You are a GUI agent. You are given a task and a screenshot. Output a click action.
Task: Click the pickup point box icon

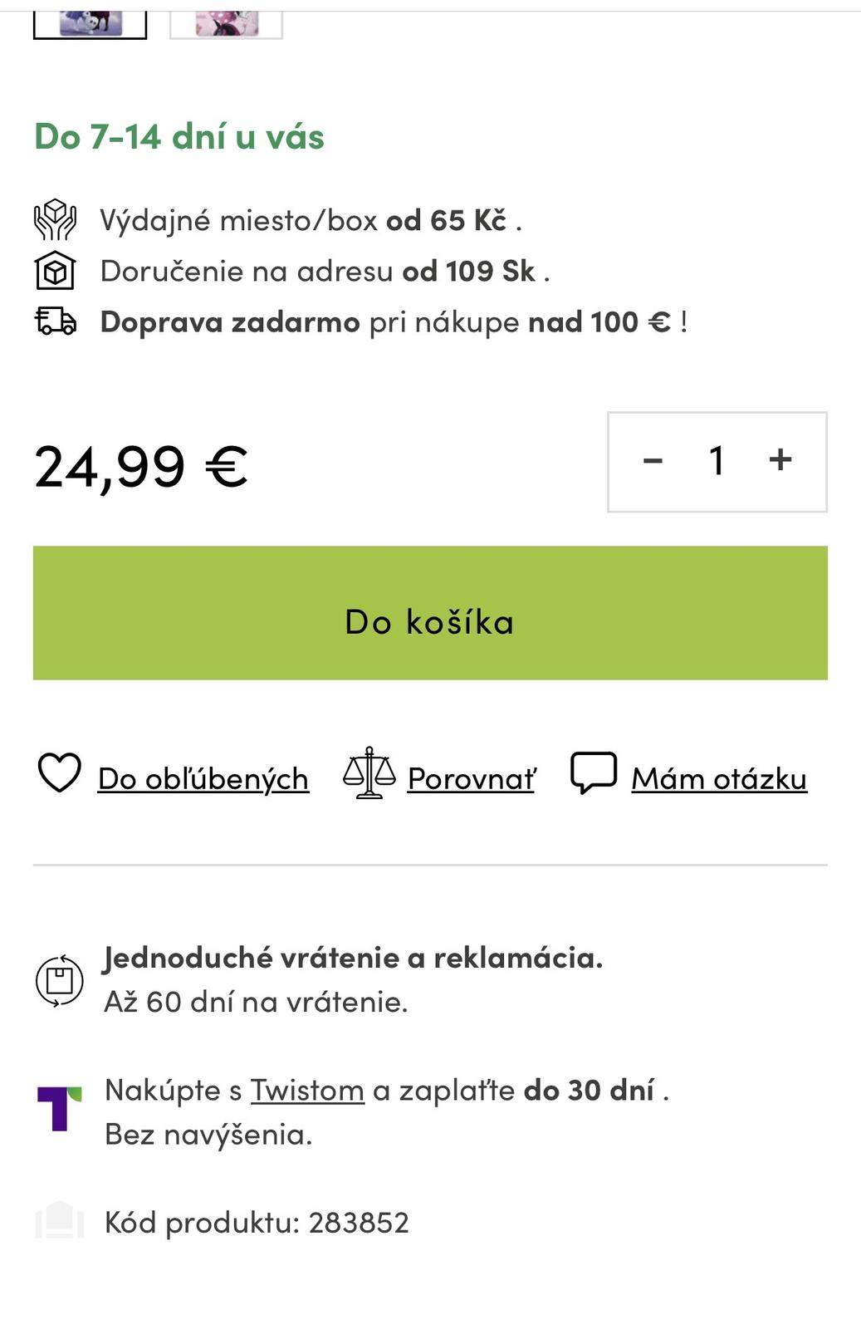(x=55, y=220)
